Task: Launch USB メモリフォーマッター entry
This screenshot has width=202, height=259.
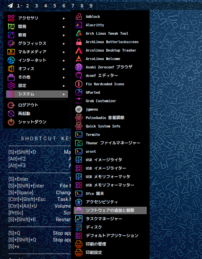Action: pos(110,185)
